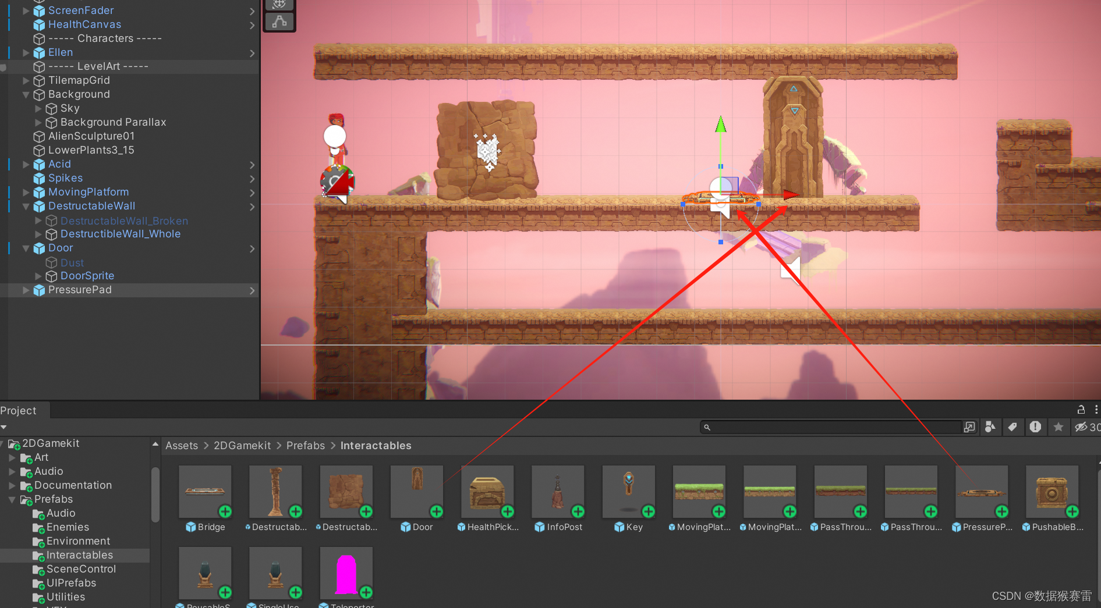Expand the Ellen hierarchy item arrow
Image resolution: width=1101 pixels, height=608 pixels.
coord(26,52)
